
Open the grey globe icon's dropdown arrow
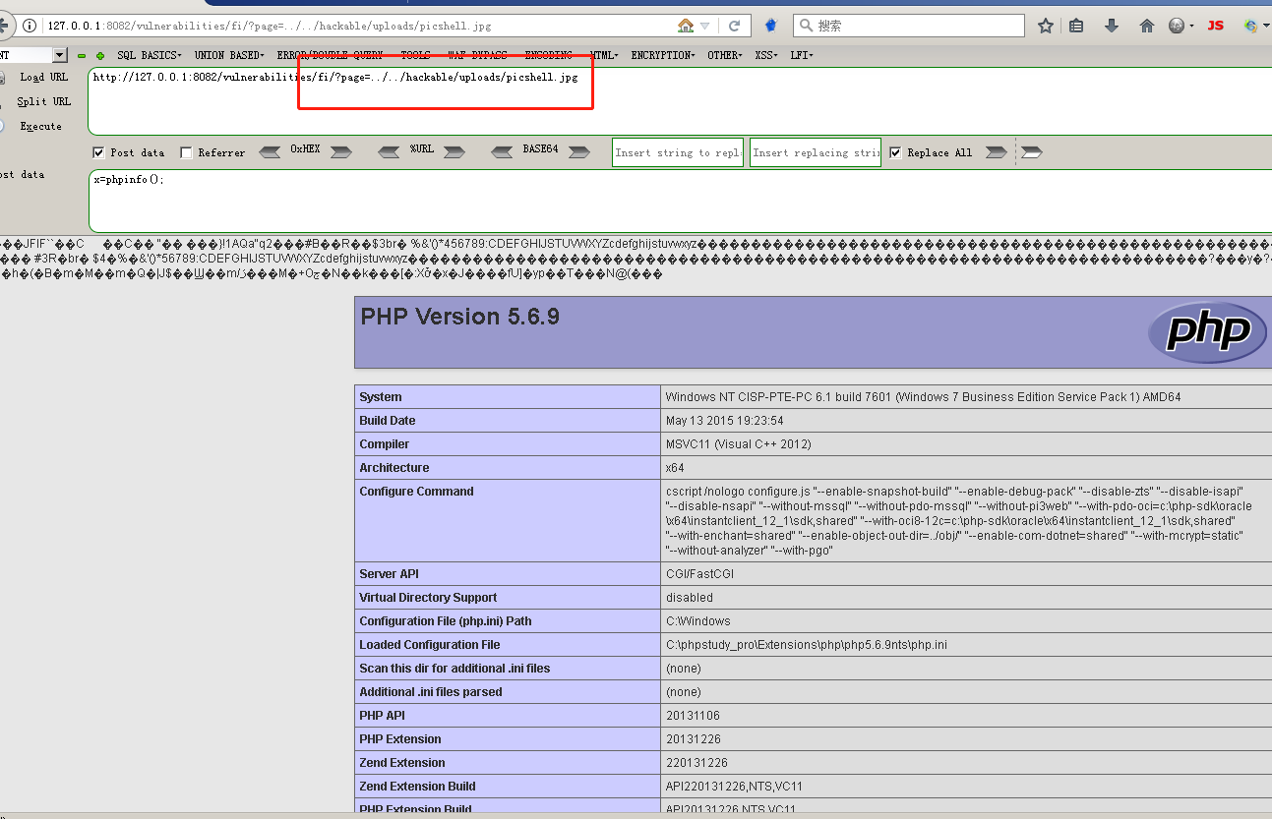[1191, 27]
